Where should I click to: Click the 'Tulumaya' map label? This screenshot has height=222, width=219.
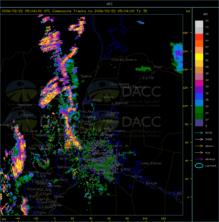pyautogui.click(x=90, y=116)
